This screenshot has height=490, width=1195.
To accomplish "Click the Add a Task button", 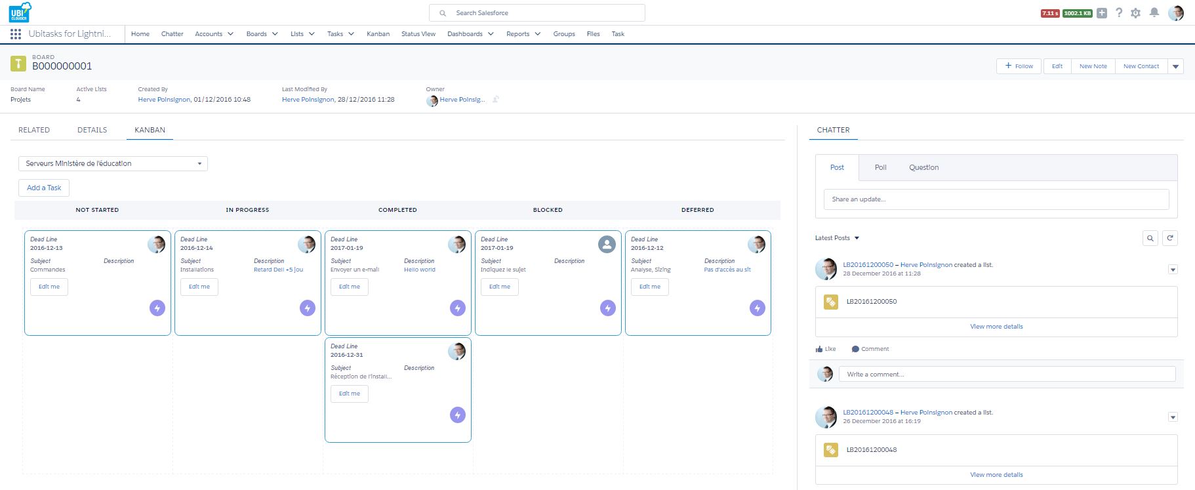I will click(x=44, y=188).
